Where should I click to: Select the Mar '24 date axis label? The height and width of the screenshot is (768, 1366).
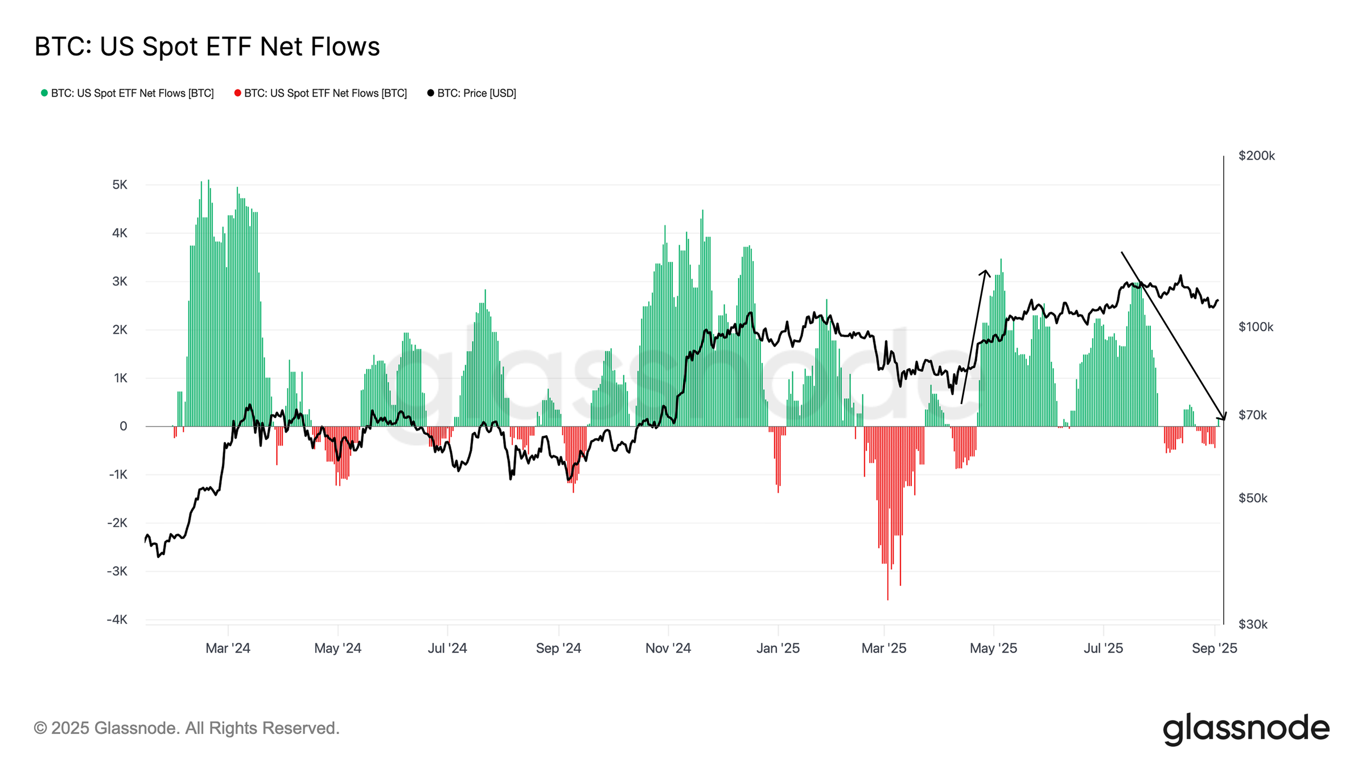[x=228, y=648]
